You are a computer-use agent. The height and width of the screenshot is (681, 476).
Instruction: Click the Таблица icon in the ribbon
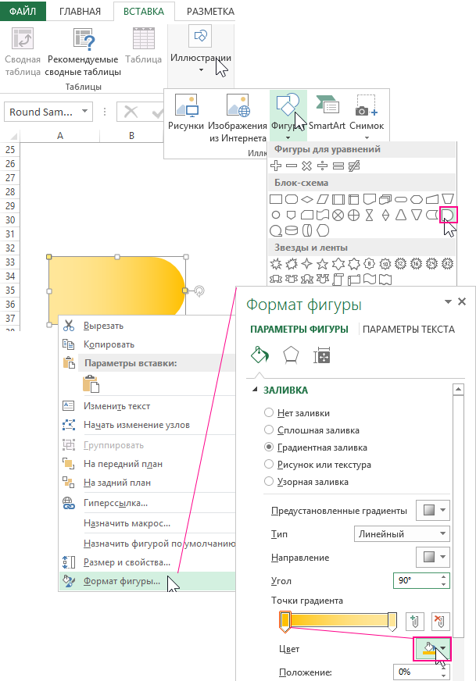[144, 39]
